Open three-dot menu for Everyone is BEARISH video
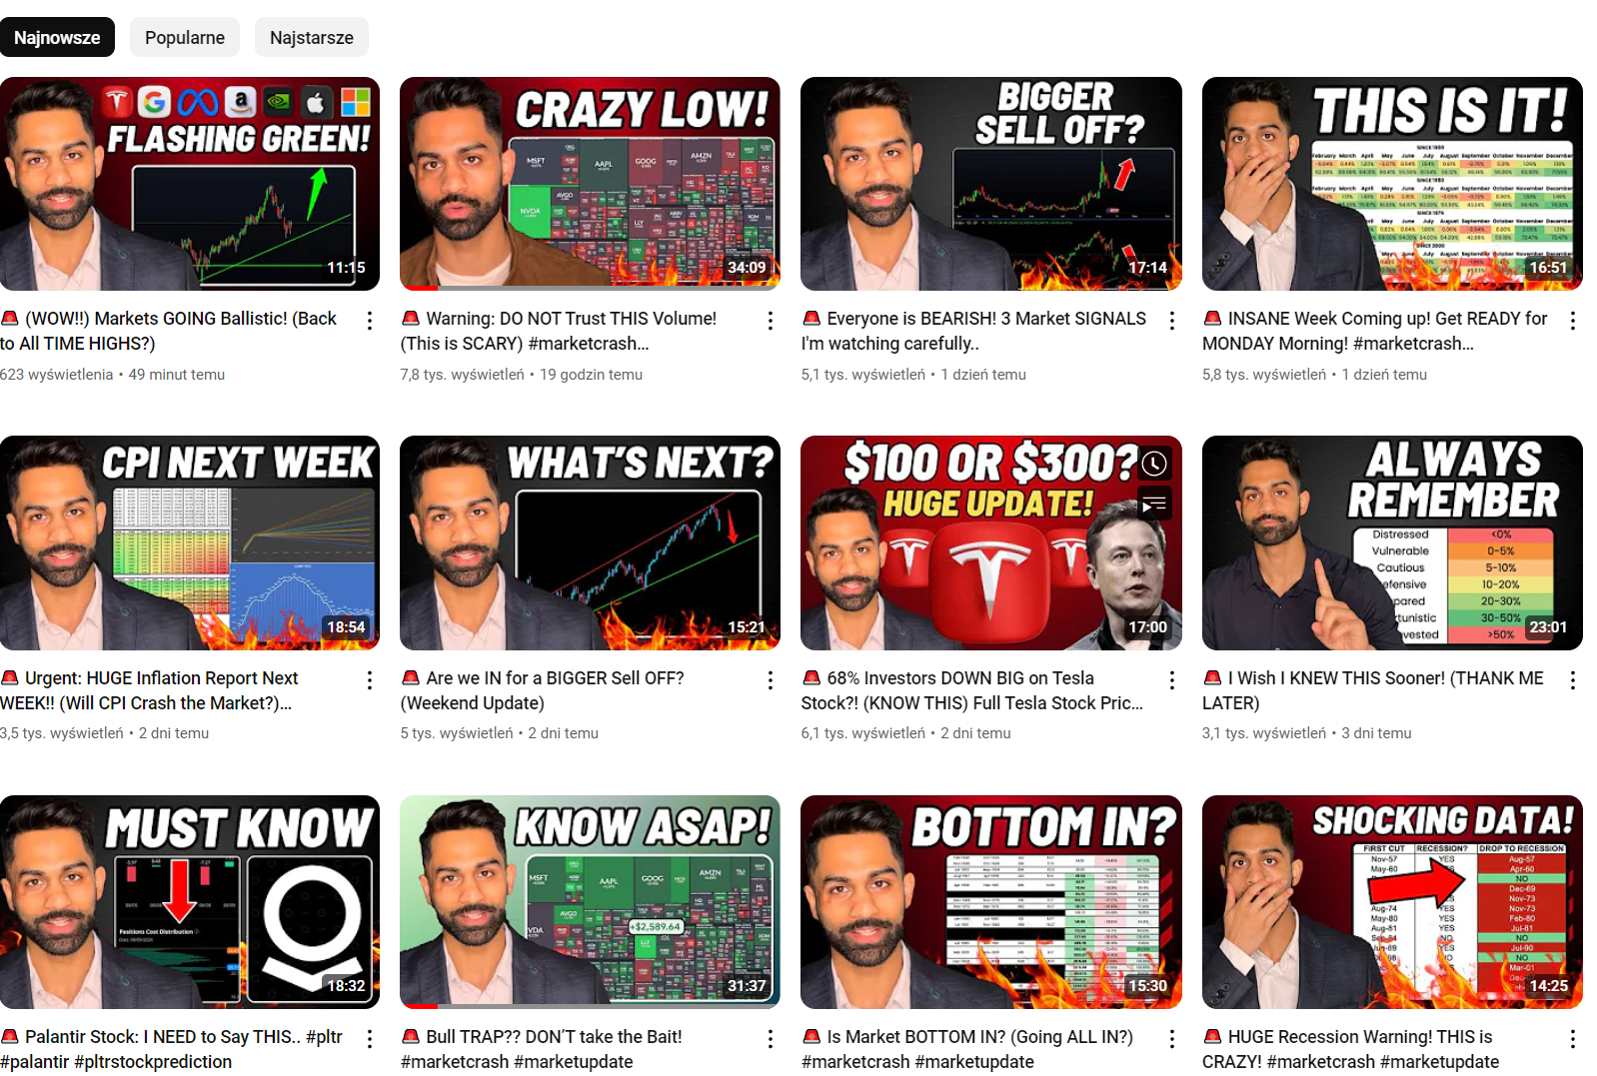This screenshot has height=1076, width=1597. click(1172, 321)
